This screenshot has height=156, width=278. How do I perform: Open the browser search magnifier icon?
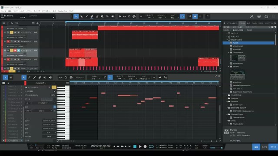click(x=275, y=23)
